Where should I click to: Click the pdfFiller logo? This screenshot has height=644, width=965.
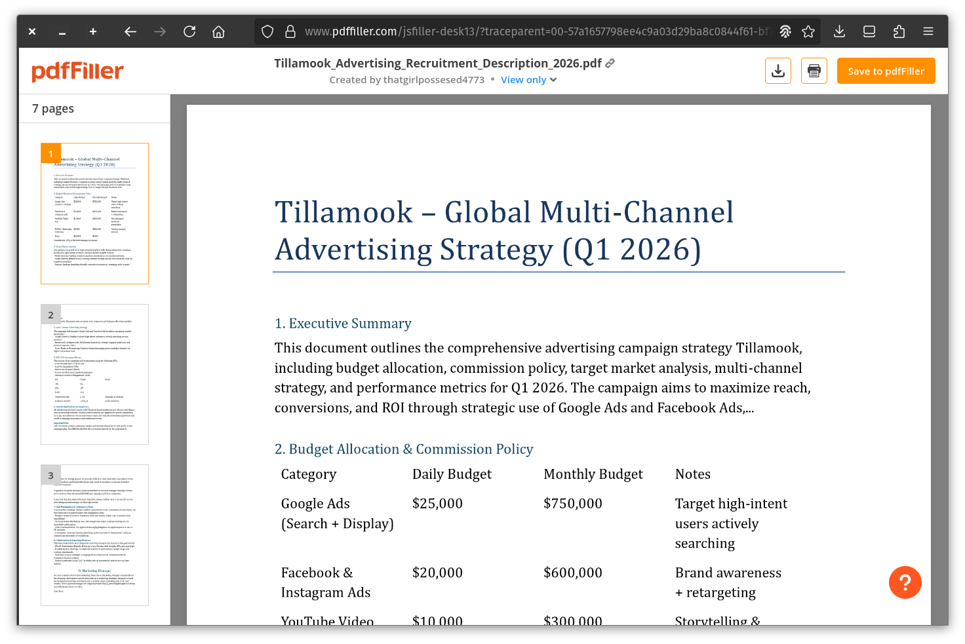pyautogui.click(x=77, y=71)
